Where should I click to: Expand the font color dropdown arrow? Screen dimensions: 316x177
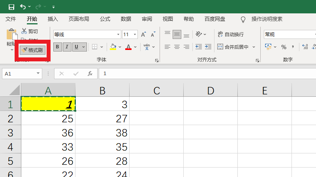135,47
